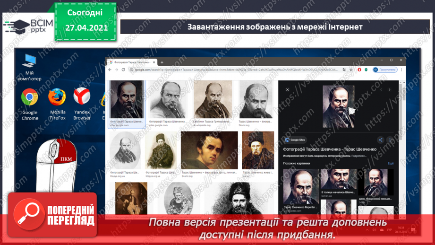The width and height of the screenshot is (435, 245).
Task: Close the Фотографія Тараса Шевченка tab
Action: click(154, 62)
